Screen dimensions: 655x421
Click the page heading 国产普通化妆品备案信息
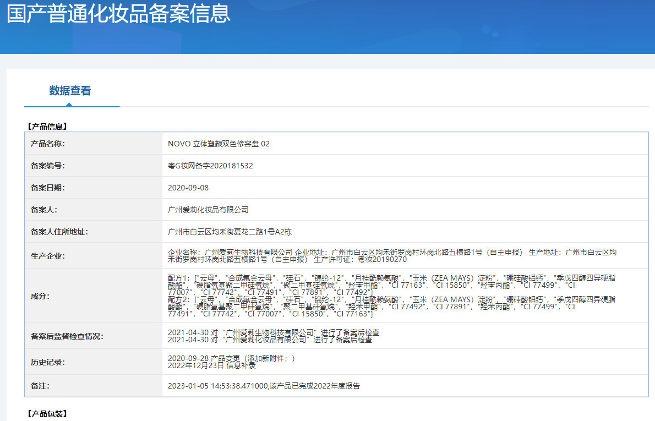click(x=119, y=13)
